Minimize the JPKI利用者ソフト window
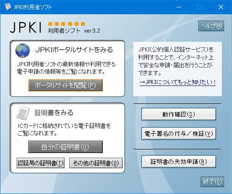 point(179,7)
